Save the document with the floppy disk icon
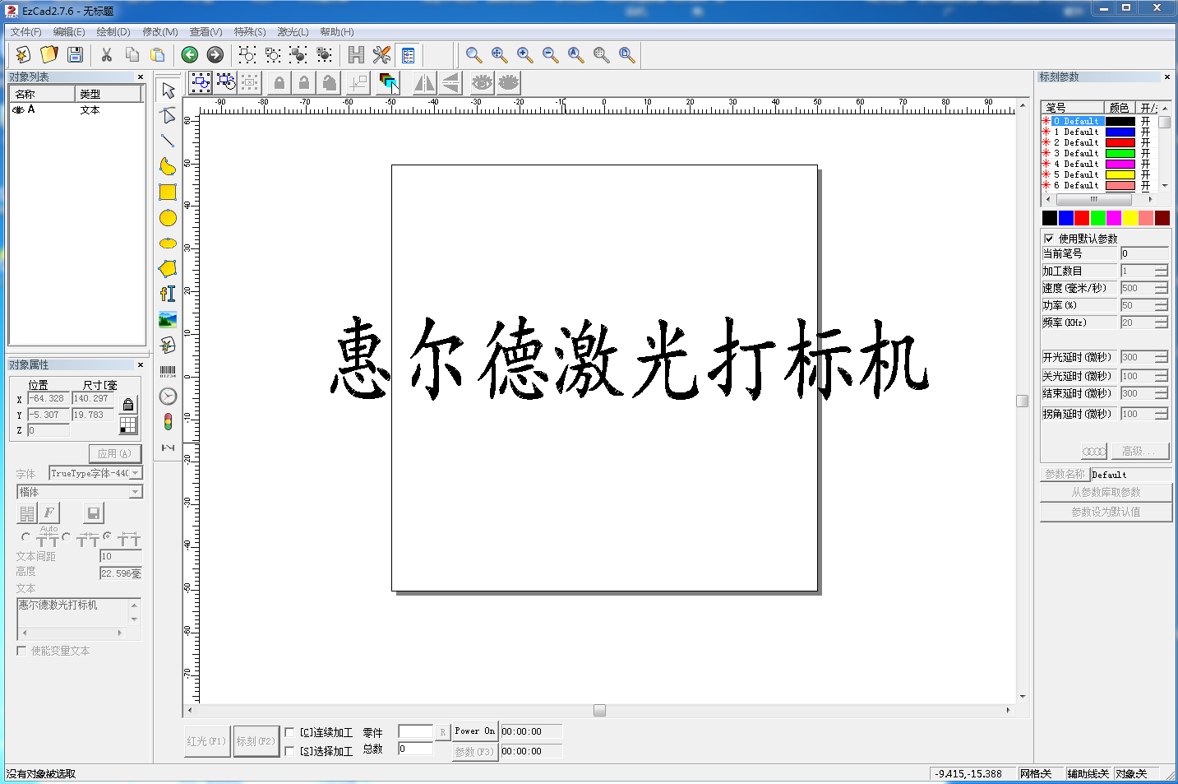The width and height of the screenshot is (1178, 784). pos(75,54)
